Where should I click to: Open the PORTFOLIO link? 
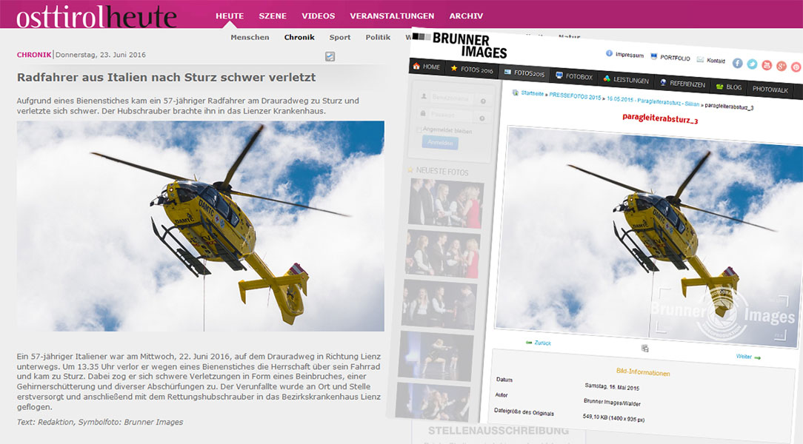tap(675, 58)
